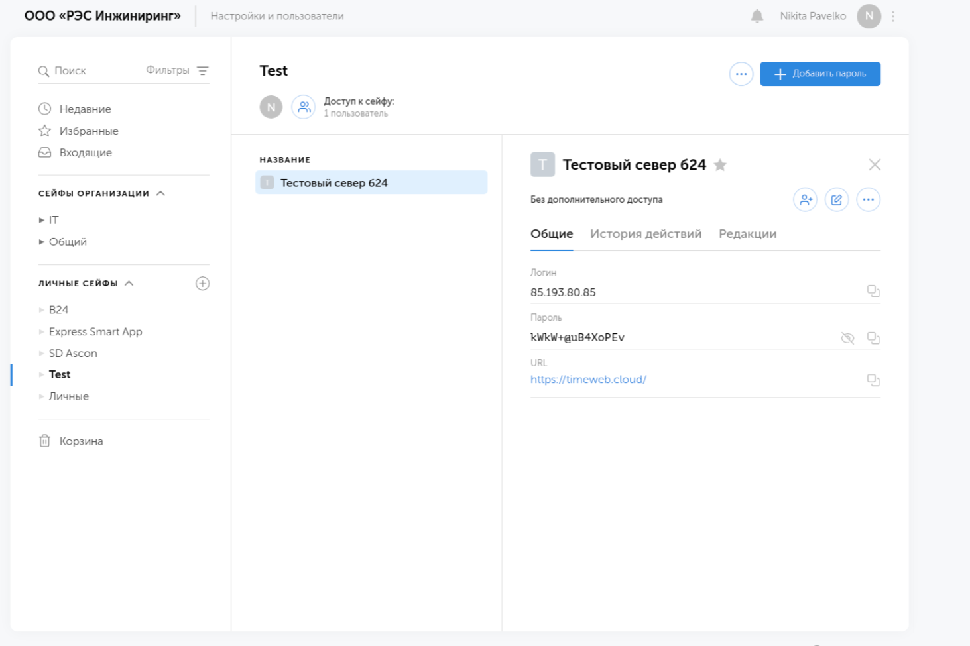Copy the password to clipboard
The height and width of the screenshot is (646, 970).
(x=873, y=338)
